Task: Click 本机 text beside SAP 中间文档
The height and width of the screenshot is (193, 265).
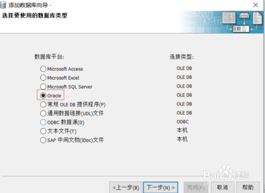Action: point(182,139)
